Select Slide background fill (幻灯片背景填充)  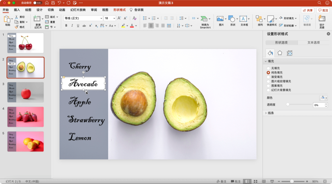point(268,90)
